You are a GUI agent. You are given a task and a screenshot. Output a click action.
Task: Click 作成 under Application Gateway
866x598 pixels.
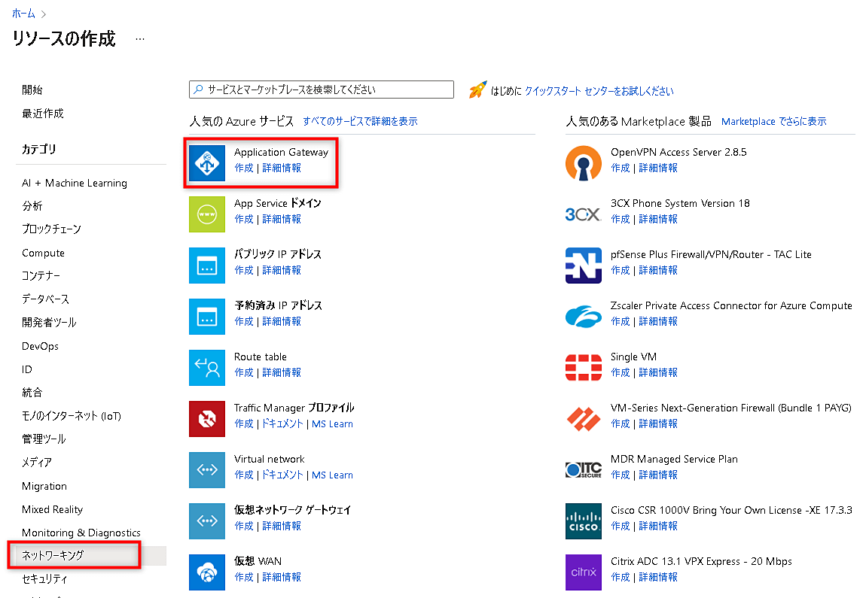(x=243, y=168)
